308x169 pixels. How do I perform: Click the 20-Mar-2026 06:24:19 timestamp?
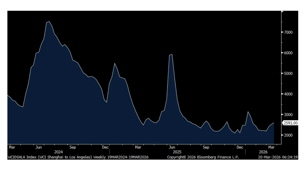278,157
